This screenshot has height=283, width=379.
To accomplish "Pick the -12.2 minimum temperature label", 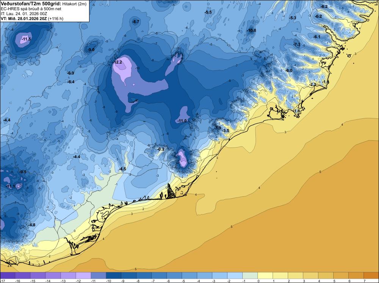I will (x=117, y=62).
